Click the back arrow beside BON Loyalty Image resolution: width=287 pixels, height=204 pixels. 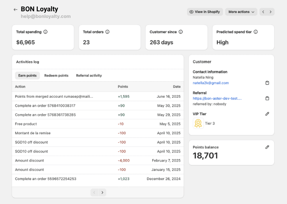point(16,10)
